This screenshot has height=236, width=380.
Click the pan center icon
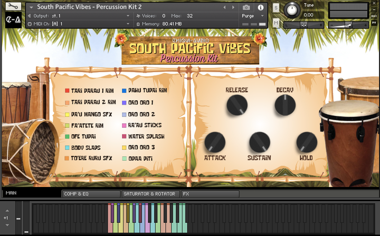(x=304, y=25)
